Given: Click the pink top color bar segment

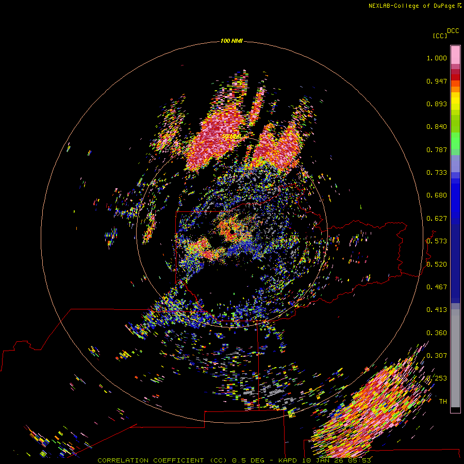Looking at the screenshot, I should (455, 55).
